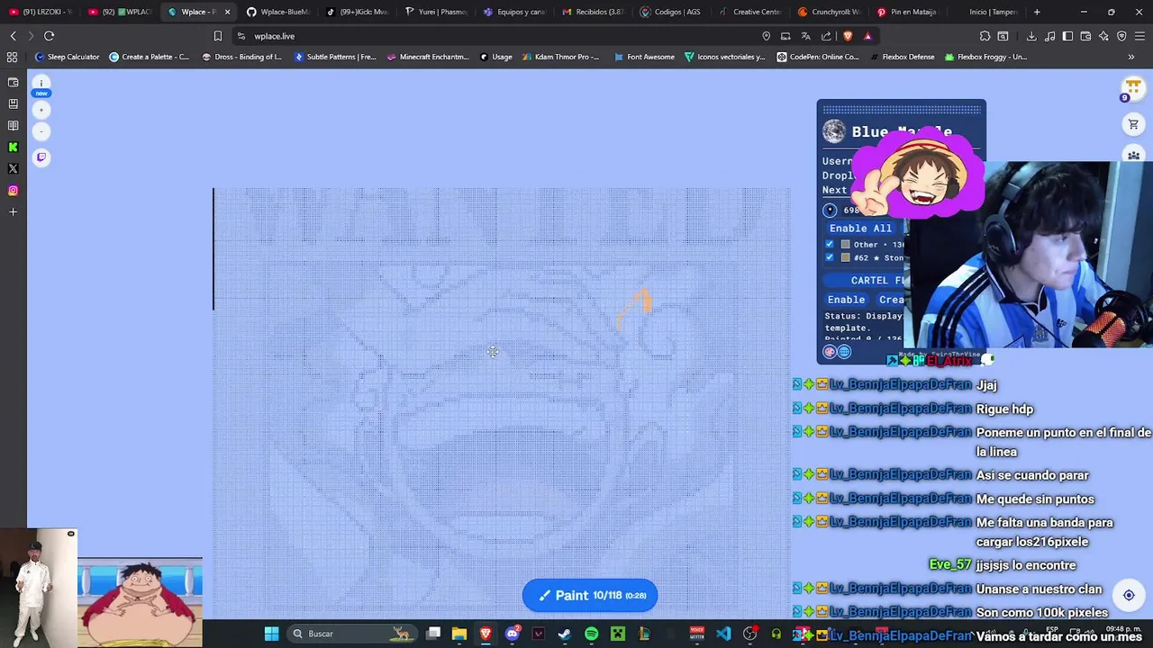Switch to Yurei Phasmophobia tab
The width and height of the screenshot is (1153, 648).
click(x=435, y=12)
